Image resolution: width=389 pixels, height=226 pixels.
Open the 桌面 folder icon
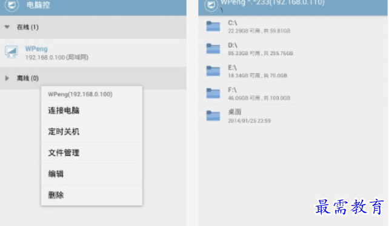click(x=213, y=115)
